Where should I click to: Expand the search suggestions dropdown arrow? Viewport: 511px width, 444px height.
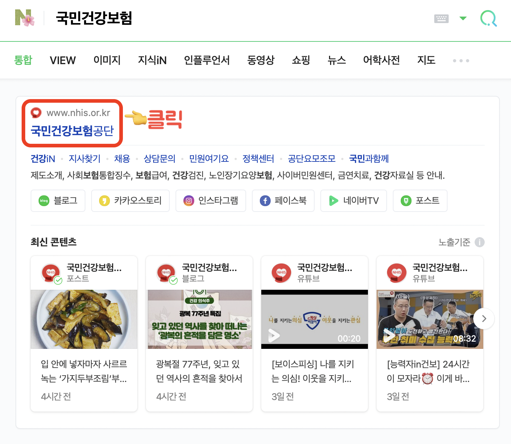[463, 18]
